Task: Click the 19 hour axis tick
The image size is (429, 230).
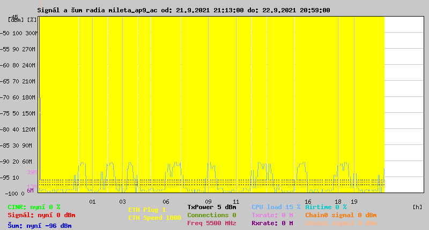Action: coord(354,202)
